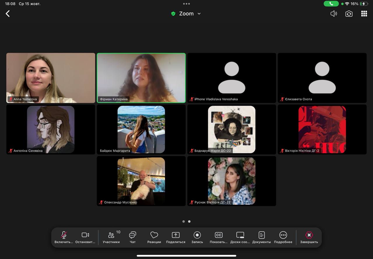Switch camera using the flip icon
The image size is (373, 259).
tap(349, 14)
